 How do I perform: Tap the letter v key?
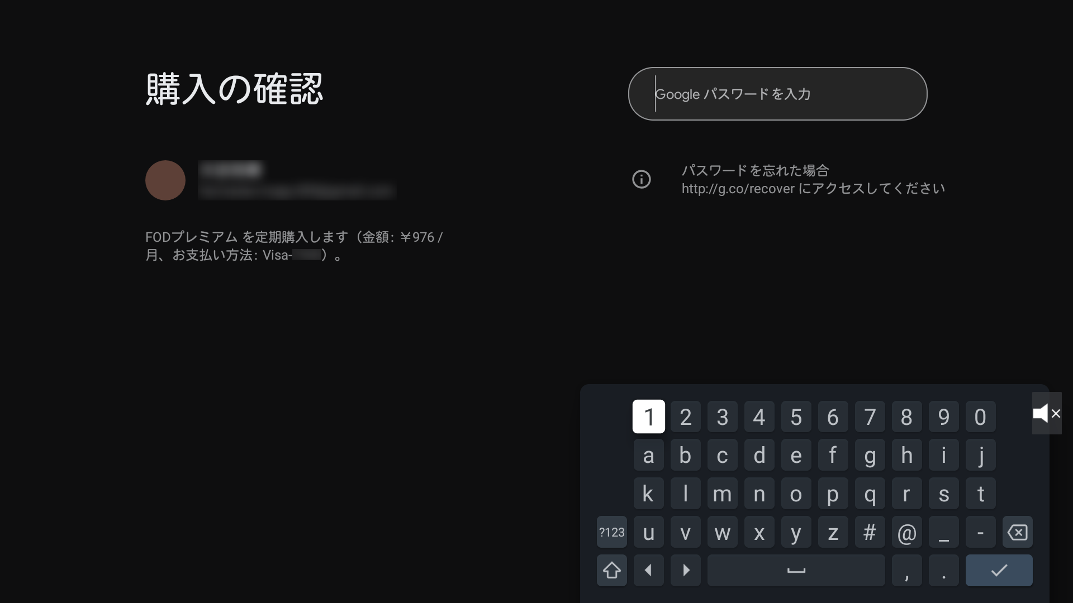pyautogui.click(x=685, y=532)
